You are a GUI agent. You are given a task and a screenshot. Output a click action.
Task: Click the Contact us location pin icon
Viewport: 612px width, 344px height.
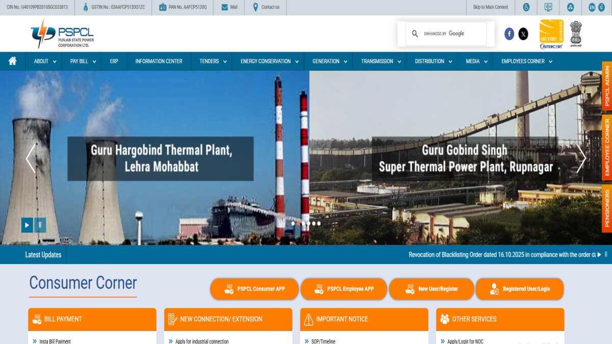point(256,7)
